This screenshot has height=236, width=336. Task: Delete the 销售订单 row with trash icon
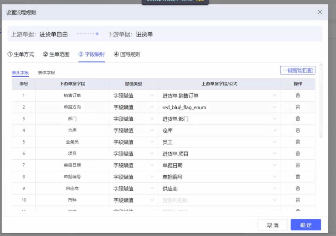click(298, 95)
